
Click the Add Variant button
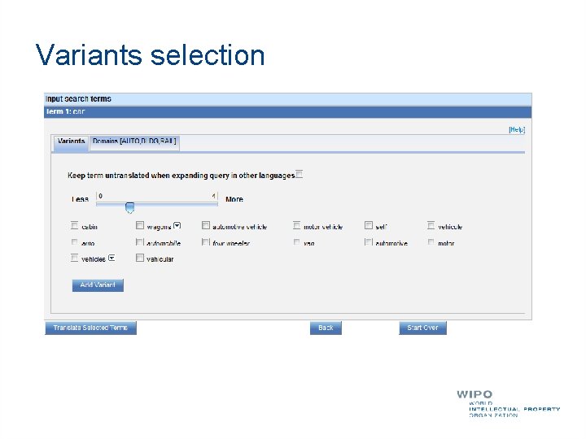pyautogui.click(x=98, y=285)
